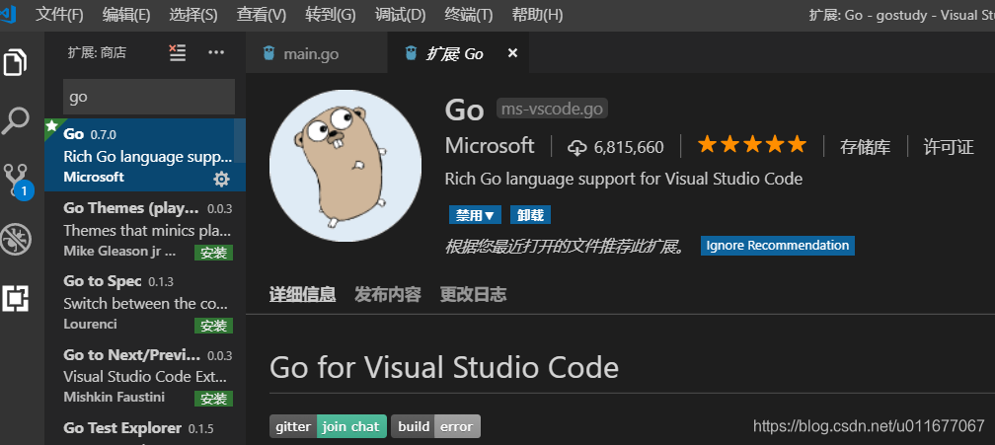Viewport: 995px width, 445px height.
Task: Click the build error badge
Action: click(x=435, y=426)
